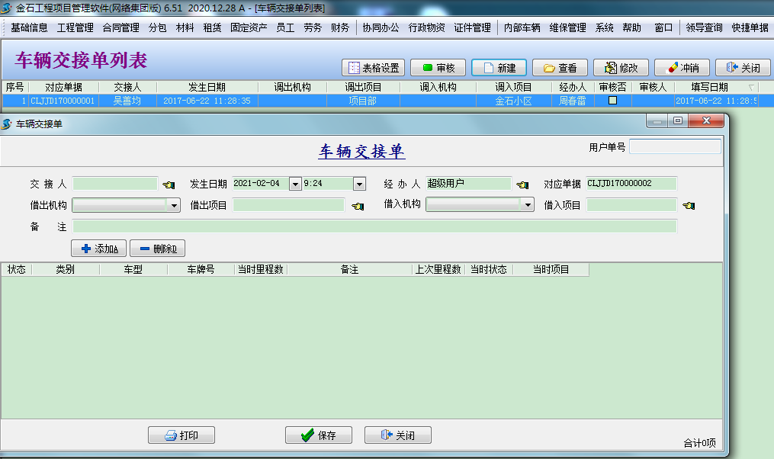Click the 打印 print button
Viewport: 774px width, 459px height.
coord(181,435)
